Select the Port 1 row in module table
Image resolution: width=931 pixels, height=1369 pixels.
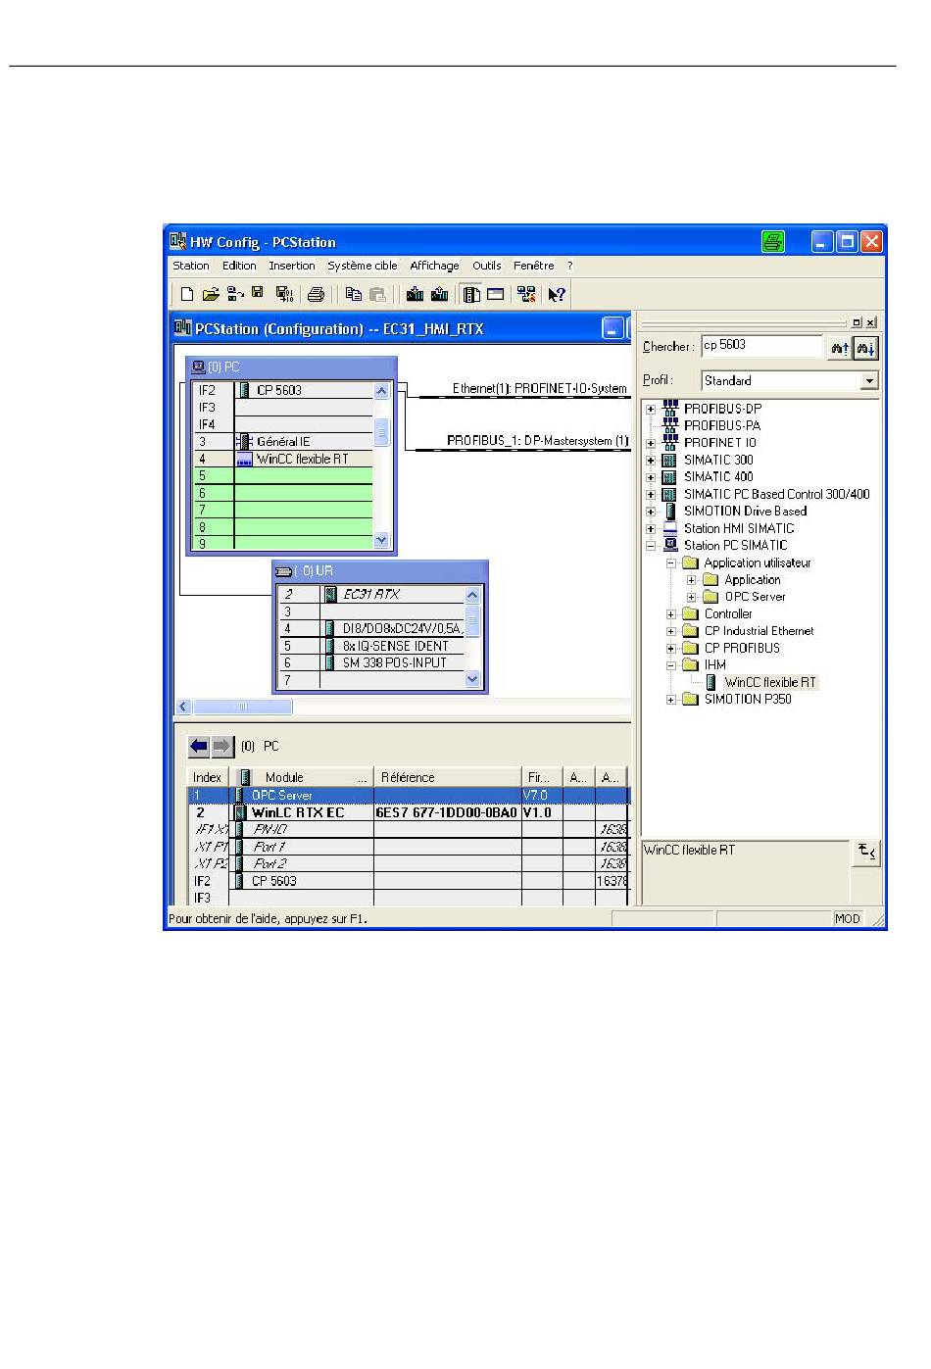pos(409,847)
